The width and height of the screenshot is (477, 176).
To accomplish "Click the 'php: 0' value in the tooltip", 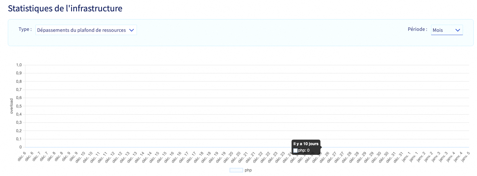I will click(304, 150).
